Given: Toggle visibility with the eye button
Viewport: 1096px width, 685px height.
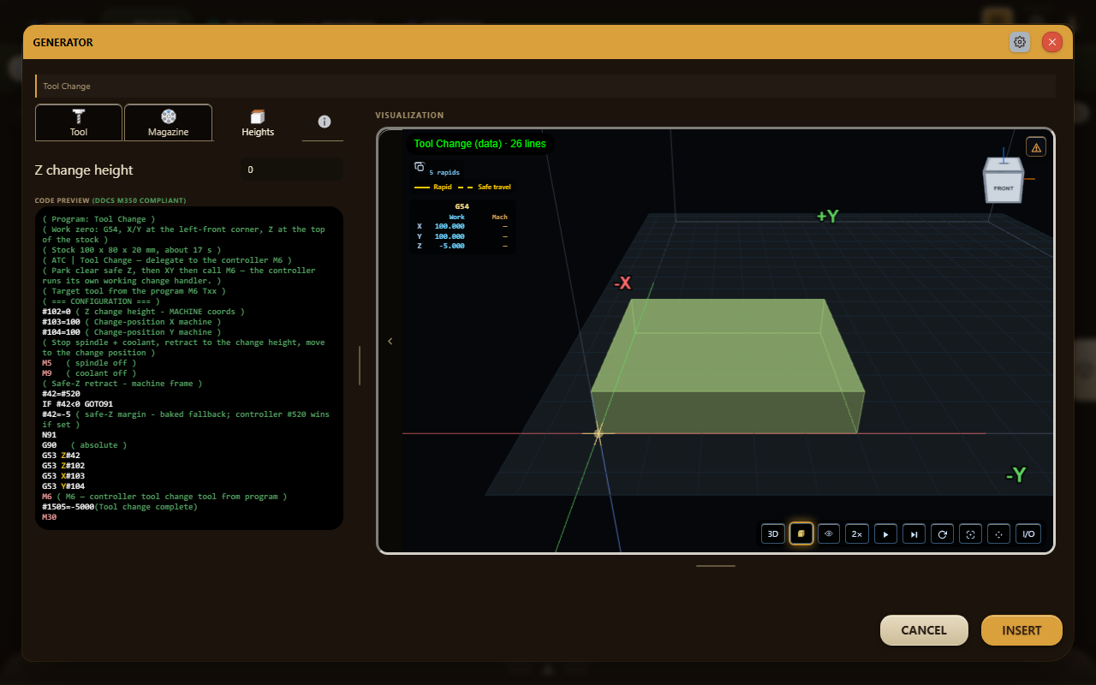Looking at the screenshot, I should tap(829, 533).
